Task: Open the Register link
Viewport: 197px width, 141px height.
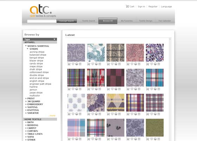Action: [153, 6]
